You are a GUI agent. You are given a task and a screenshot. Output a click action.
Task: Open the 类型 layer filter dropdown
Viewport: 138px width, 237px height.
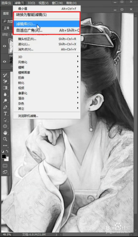click(7, 21)
